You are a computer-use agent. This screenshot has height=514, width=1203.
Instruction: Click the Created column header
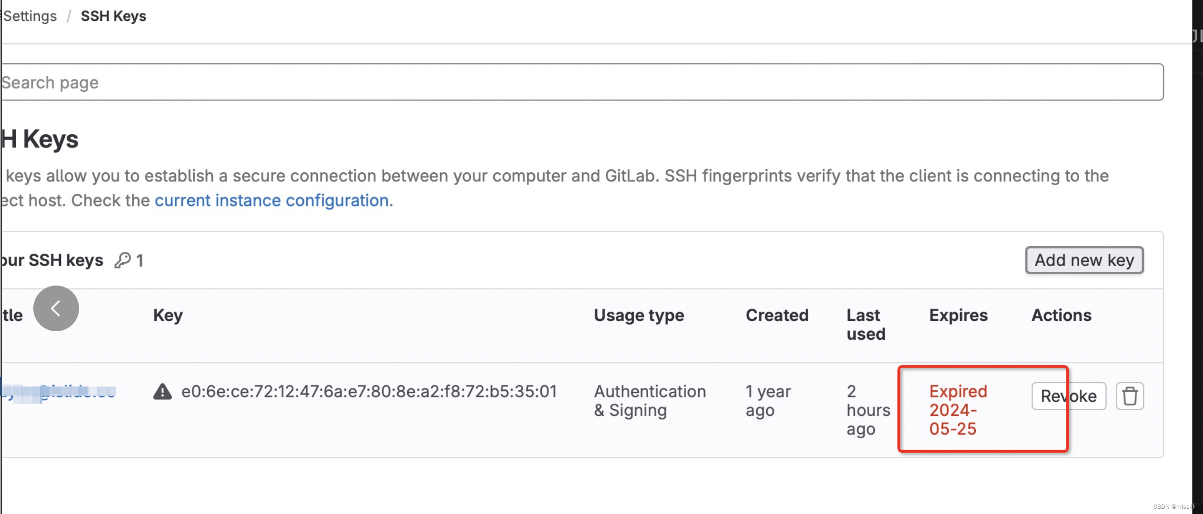pos(777,315)
